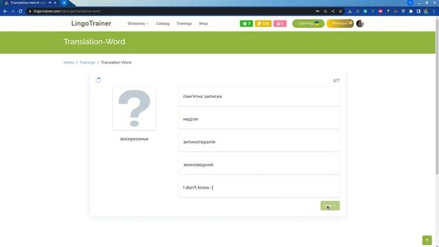Reload the page with the refresh icon
This screenshot has width=439, height=247.
20,11
